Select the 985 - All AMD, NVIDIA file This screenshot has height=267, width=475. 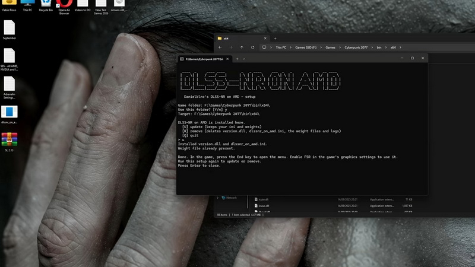click(9, 59)
